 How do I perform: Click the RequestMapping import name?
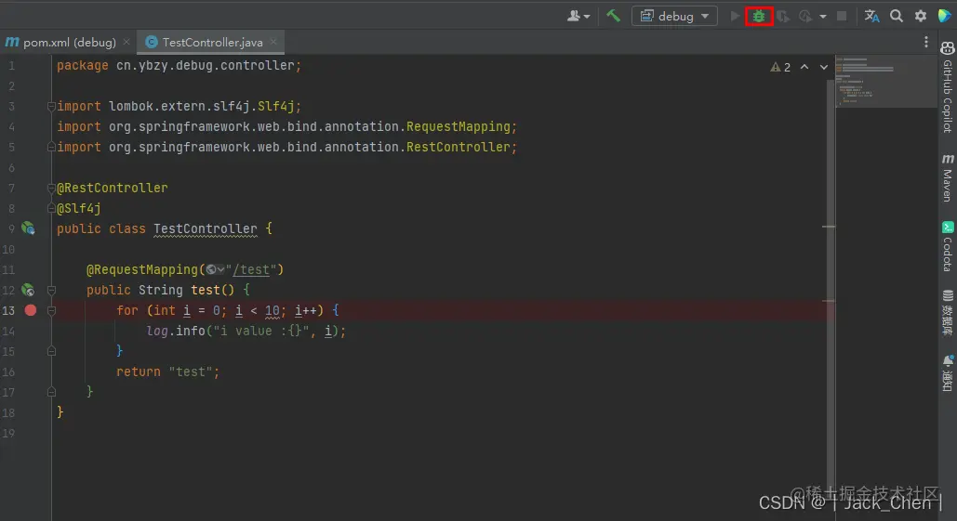coord(459,126)
